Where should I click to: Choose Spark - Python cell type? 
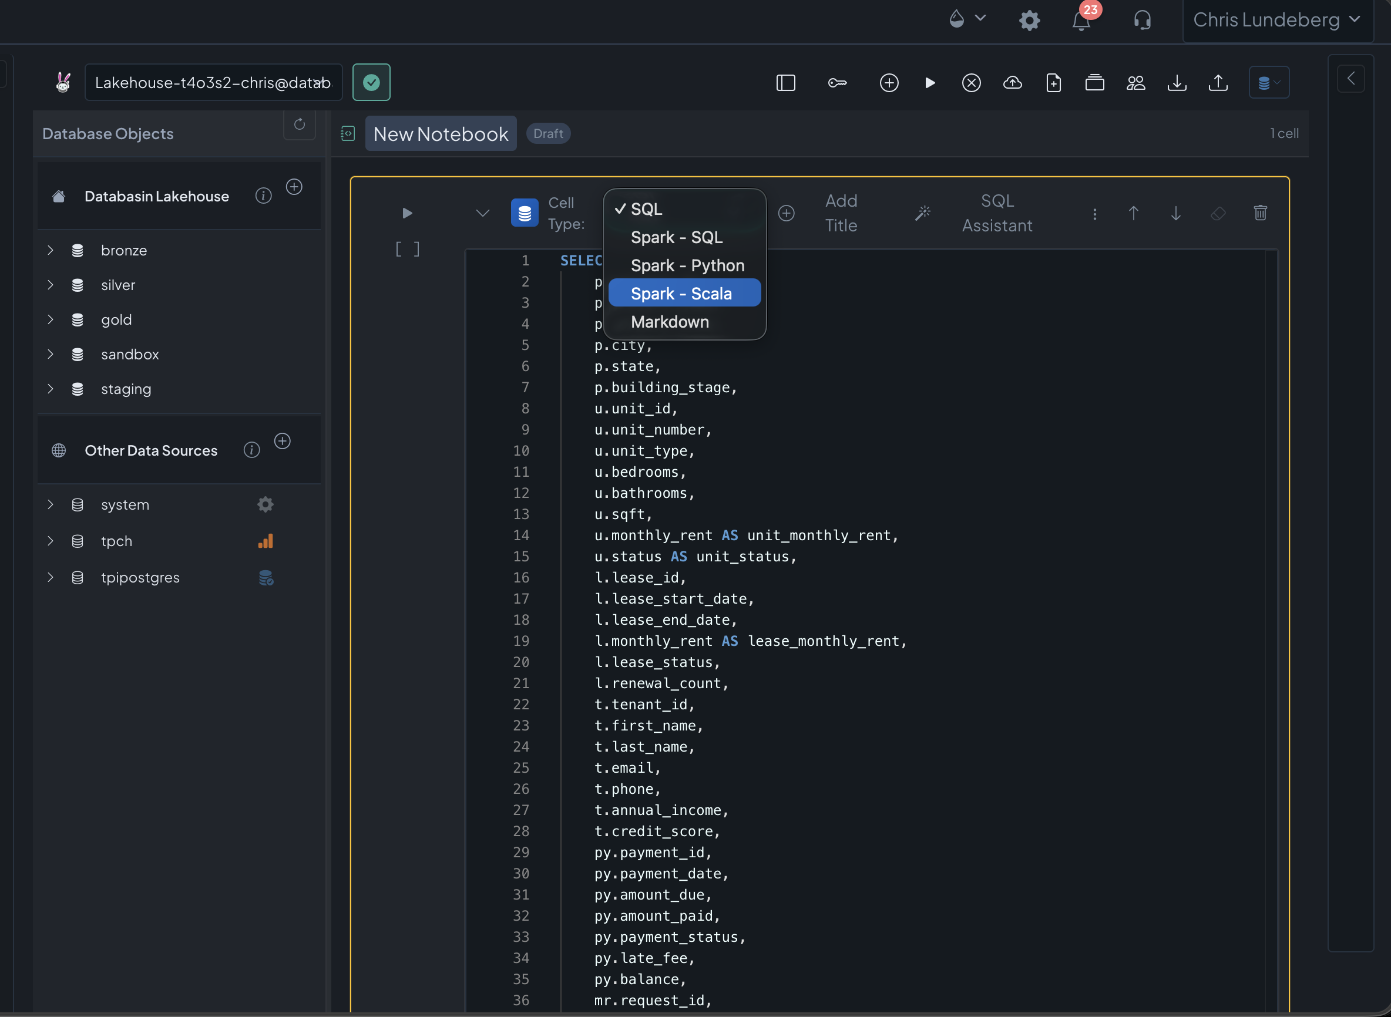[x=685, y=266]
